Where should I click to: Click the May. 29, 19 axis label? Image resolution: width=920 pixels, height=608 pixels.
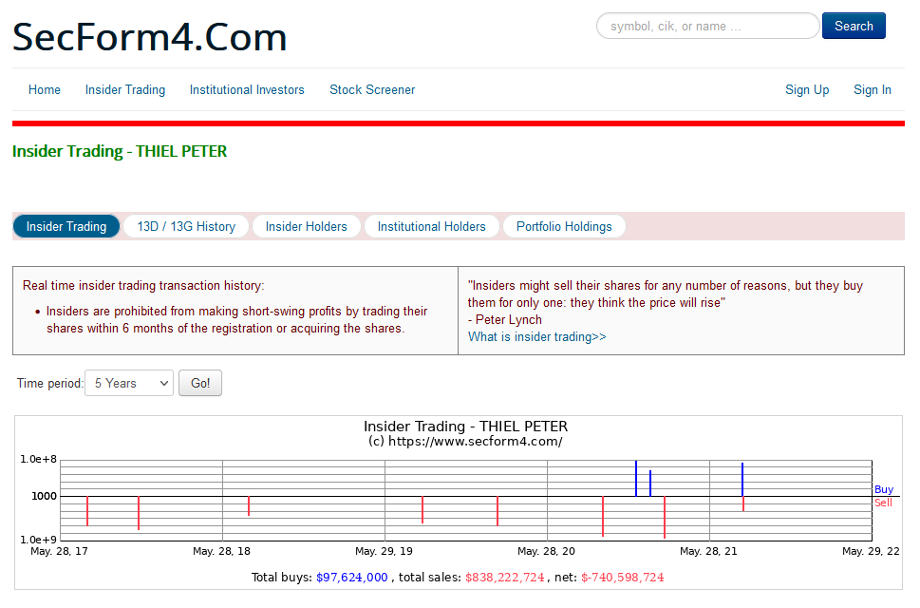point(384,551)
